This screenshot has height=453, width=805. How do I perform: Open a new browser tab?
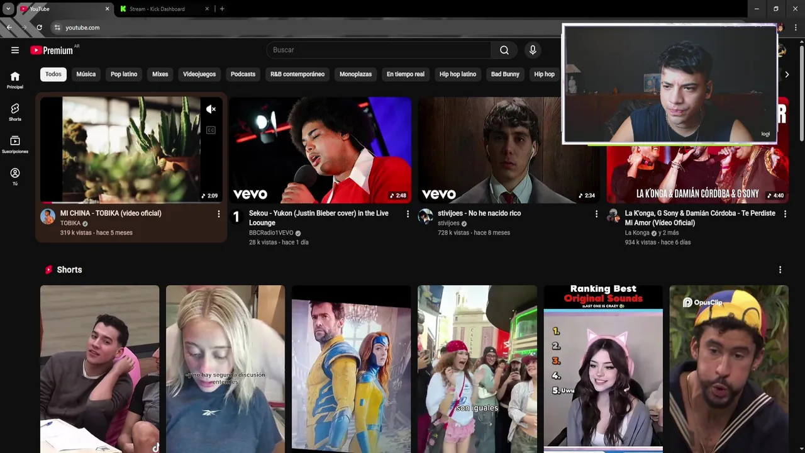coord(222,9)
